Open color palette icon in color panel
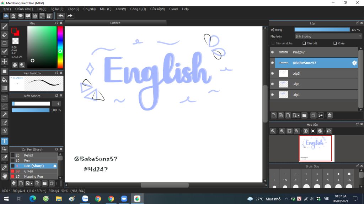This screenshot has height=204, width=364. [15, 65]
